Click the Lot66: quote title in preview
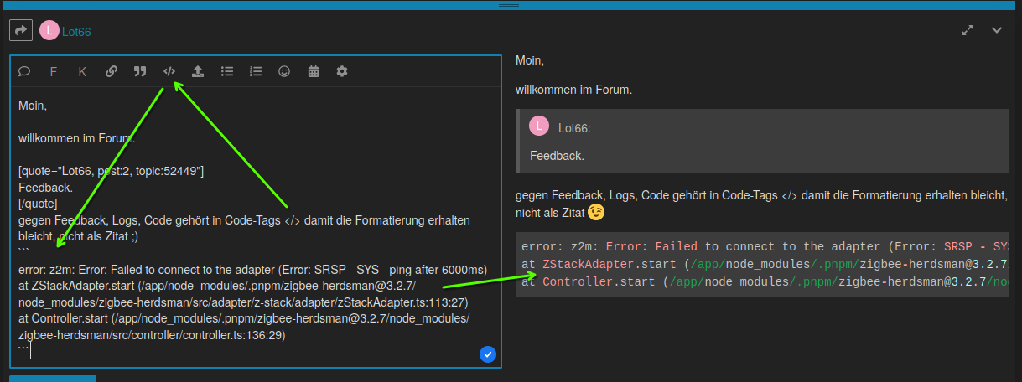This screenshot has width=1022, height=382. [575, 128]
